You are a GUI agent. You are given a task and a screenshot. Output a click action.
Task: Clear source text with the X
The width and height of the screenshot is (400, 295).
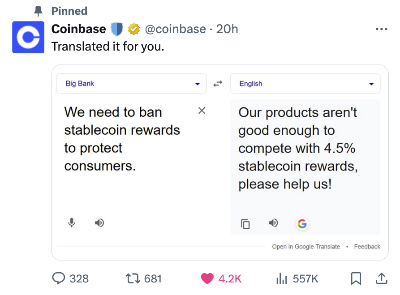click(202, 111)
